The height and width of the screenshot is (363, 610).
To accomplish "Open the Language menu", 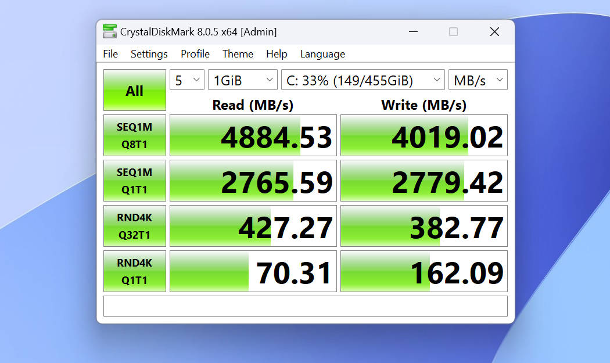I will pyautogui.click(x=322, y=54).
